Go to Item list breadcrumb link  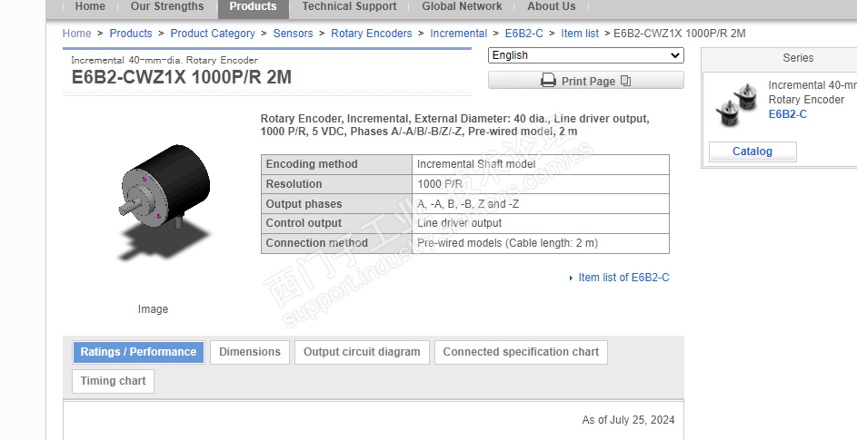(580, 34)
